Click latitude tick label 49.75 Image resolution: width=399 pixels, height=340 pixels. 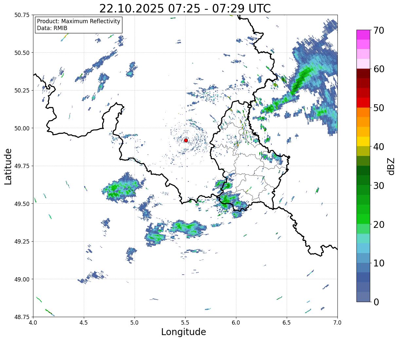tap(22, 166)
